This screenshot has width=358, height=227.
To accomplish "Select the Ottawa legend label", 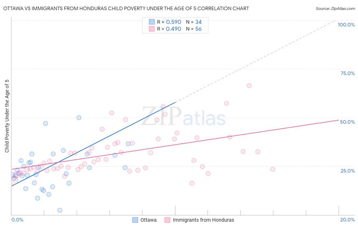I will [x=148, y=220].
